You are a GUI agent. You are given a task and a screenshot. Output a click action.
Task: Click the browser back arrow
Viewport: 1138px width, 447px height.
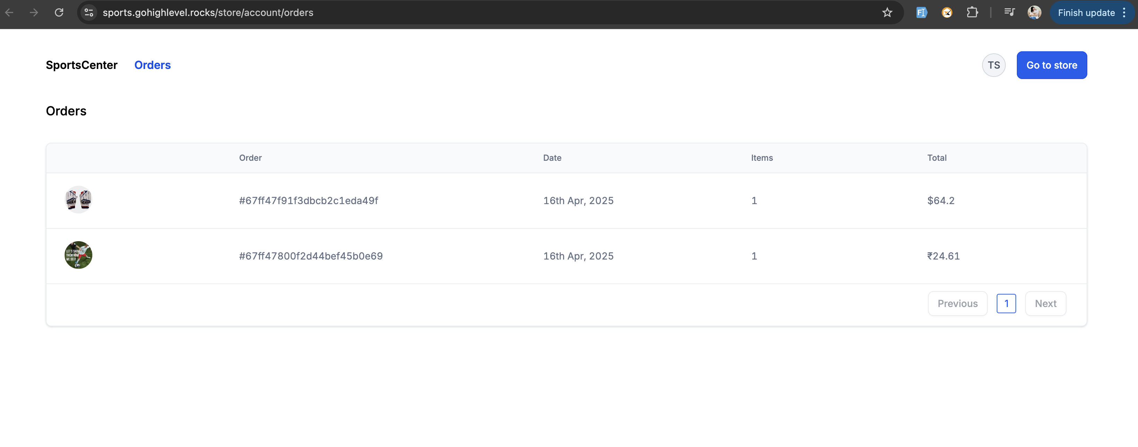9,12
